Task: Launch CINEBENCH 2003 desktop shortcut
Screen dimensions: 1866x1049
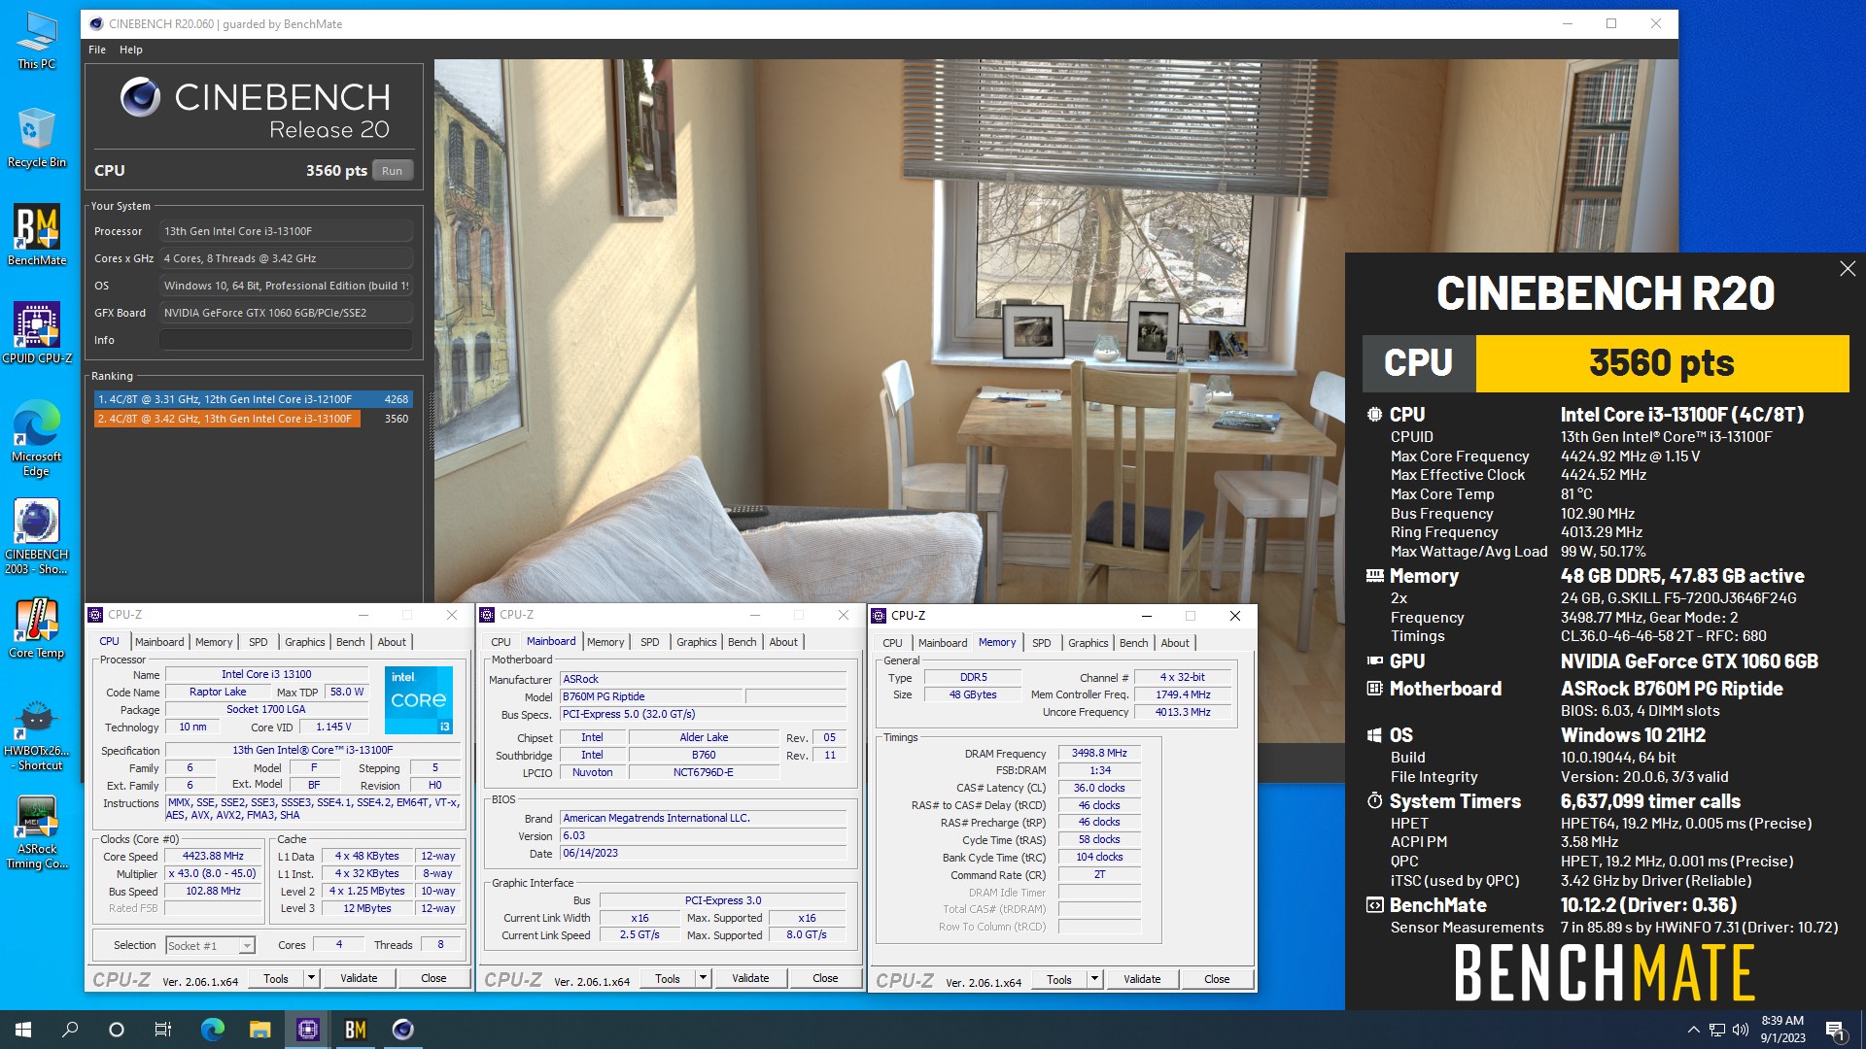Action: click(x=36, y=537)
